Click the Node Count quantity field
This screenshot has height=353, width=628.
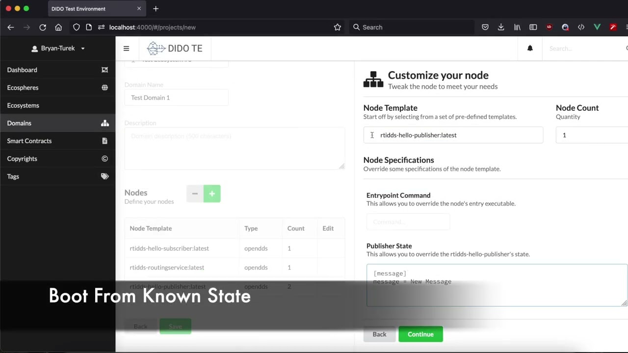(592, 135)
